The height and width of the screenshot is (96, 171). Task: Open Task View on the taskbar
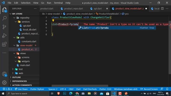click(x=52, y=94)
